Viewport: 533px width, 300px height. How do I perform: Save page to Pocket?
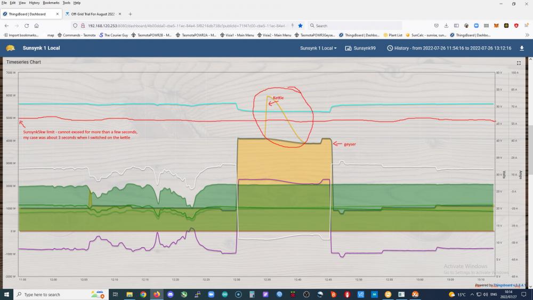(437, 26)
